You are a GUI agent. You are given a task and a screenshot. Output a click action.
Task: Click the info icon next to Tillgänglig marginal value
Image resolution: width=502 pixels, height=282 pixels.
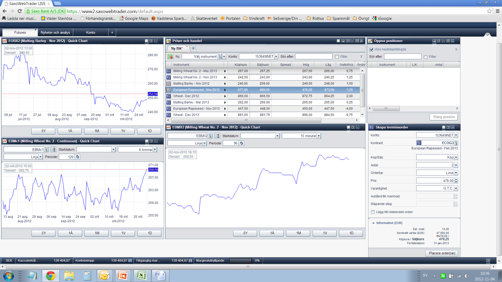click(190, 261)
